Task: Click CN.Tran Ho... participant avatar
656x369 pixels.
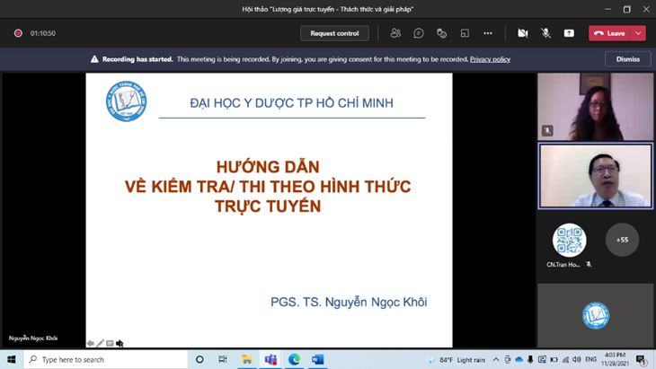Action: point(569,240)
